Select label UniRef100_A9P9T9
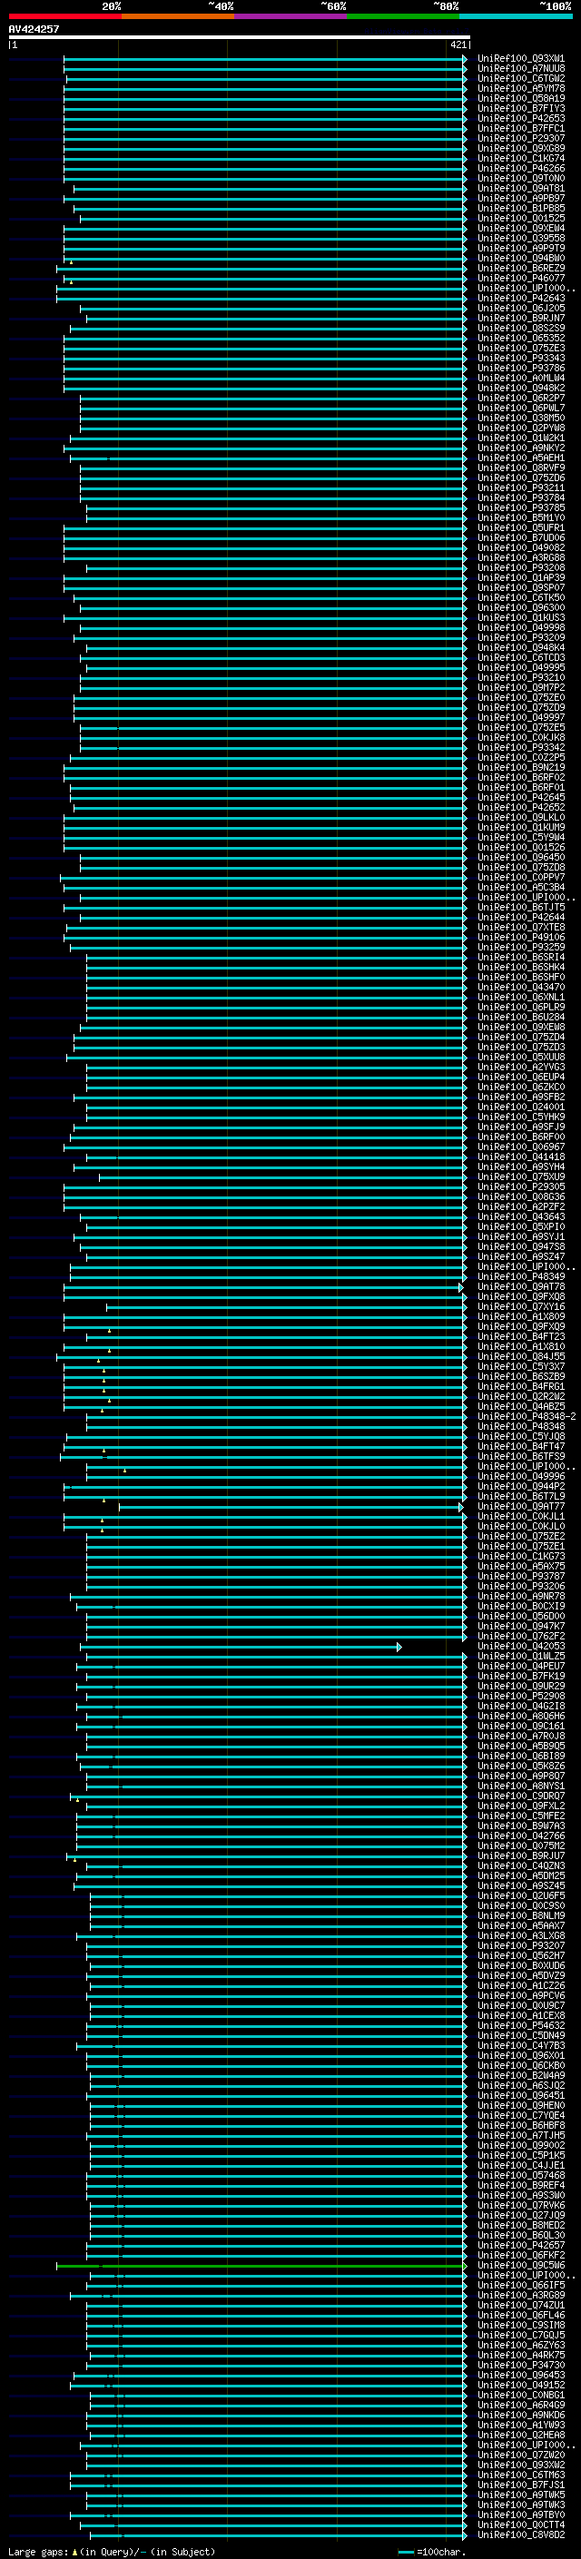 pos(520,247)
